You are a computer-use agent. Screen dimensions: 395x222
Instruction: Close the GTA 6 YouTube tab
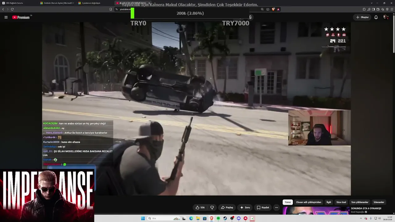tap(149, 3)
